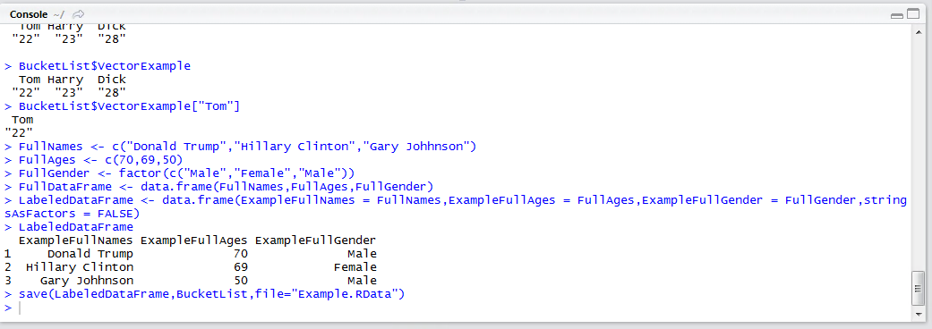Screen dimensions: 932x329
Task: Click the 'Male' cell in Gary Johhnson's row
Action: point(362,281)
